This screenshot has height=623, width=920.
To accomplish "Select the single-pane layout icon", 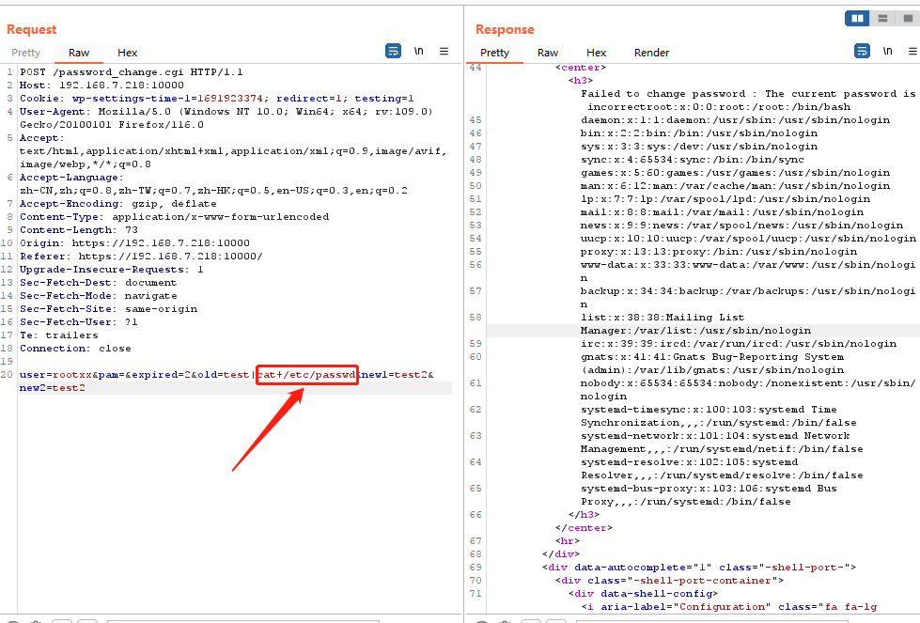I will coord(909,18).
